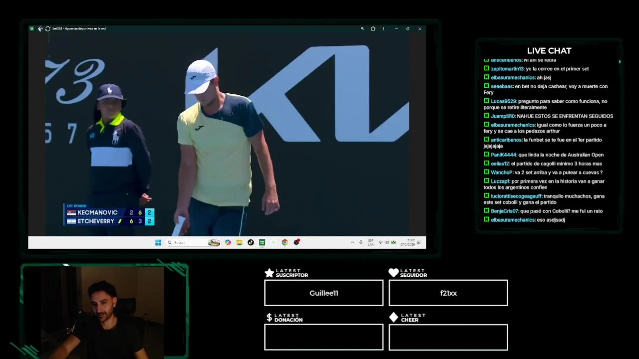Open the extensions puzzle icon in bet365 window
This screenshot has width=639, height=359.
pos(373,28)
